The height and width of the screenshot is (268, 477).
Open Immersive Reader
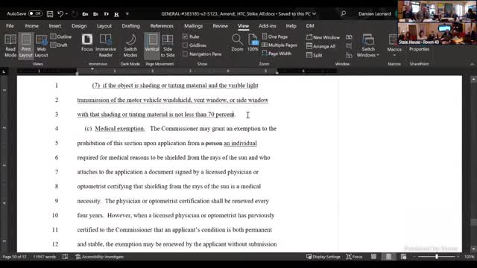tap(106, 45)
